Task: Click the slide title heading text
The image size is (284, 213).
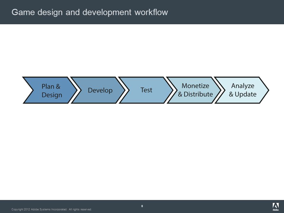Action: tap(90, 12)
